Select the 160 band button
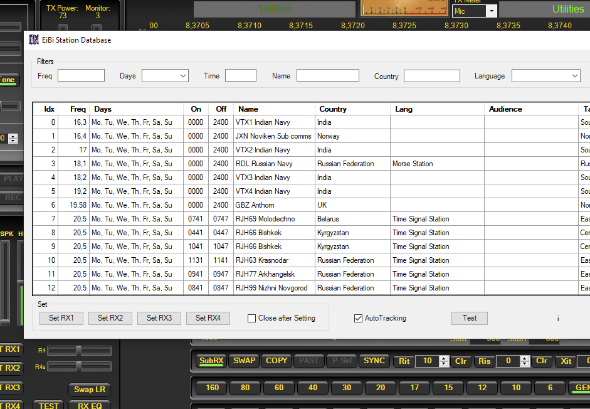 (x=213, y=388)
